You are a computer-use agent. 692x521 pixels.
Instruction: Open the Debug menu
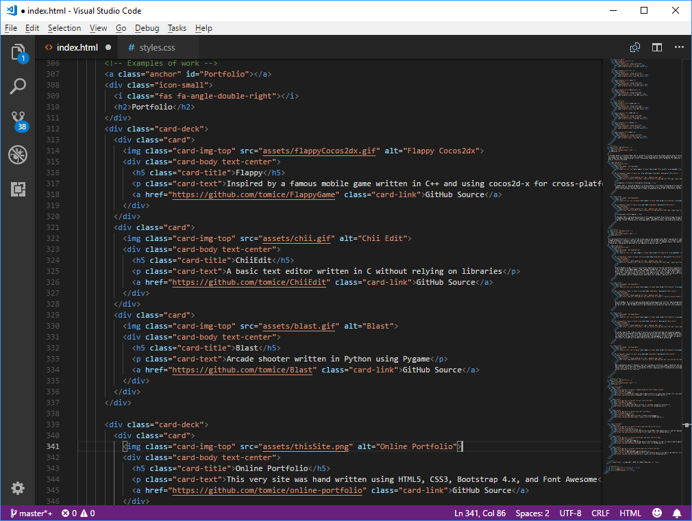tap(147, 28)
